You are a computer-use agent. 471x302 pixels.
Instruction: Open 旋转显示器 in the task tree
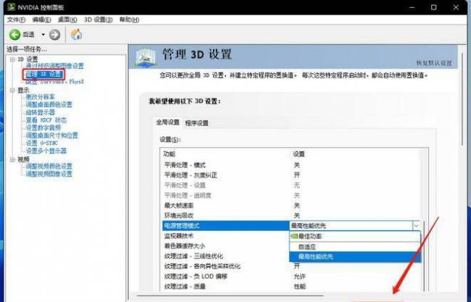[41, 112]
